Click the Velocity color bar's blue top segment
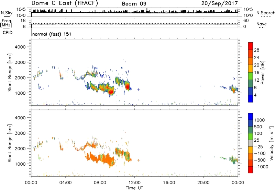Image resolution: width=275 pixels, height=190 pixels. click(x=251, y=117)
